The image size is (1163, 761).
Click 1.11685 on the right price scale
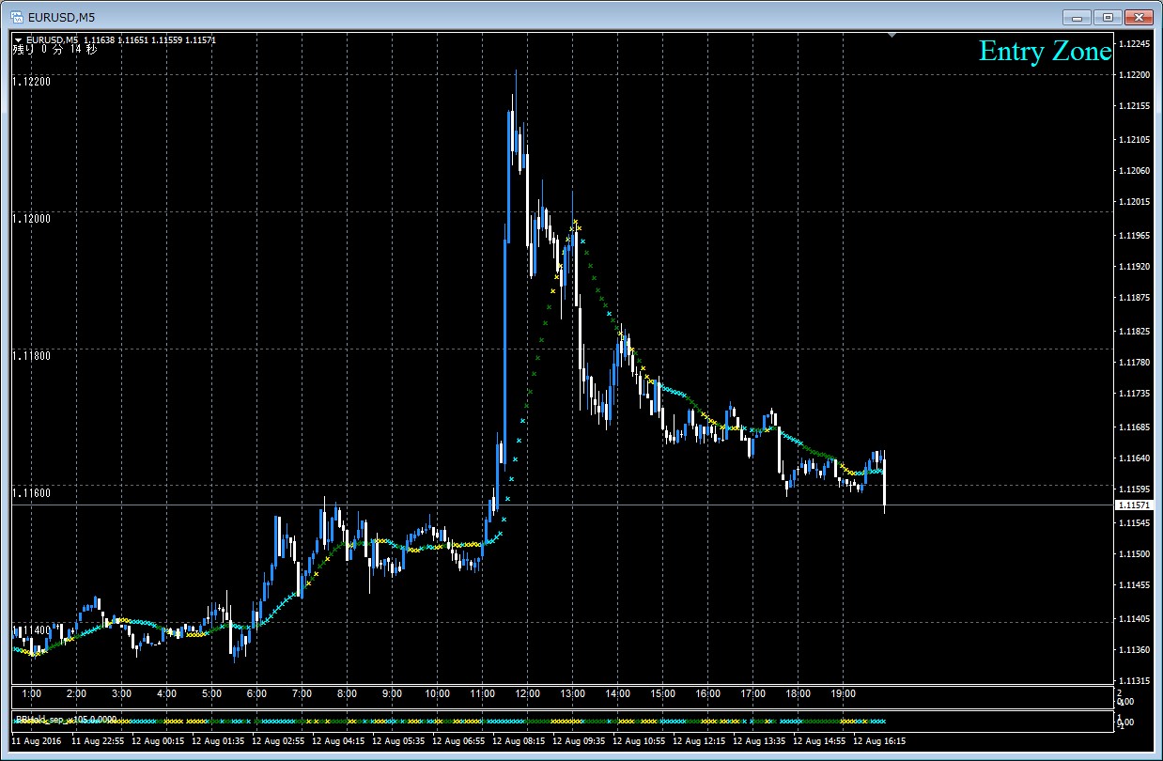pyautogui.click(x=1137, y=427)
